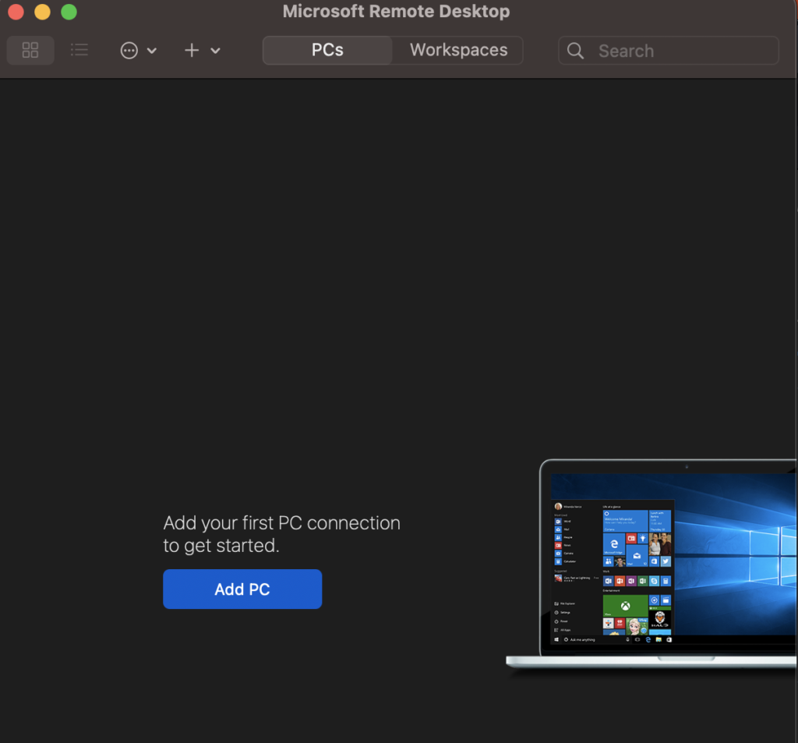Minimize the window with yellow button
Screen dimensions: 798x743
pos(42,12)
